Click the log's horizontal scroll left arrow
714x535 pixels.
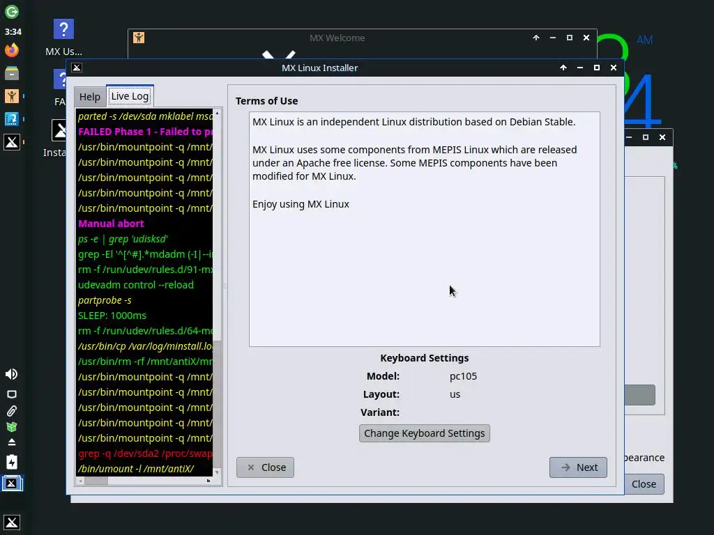81,481
